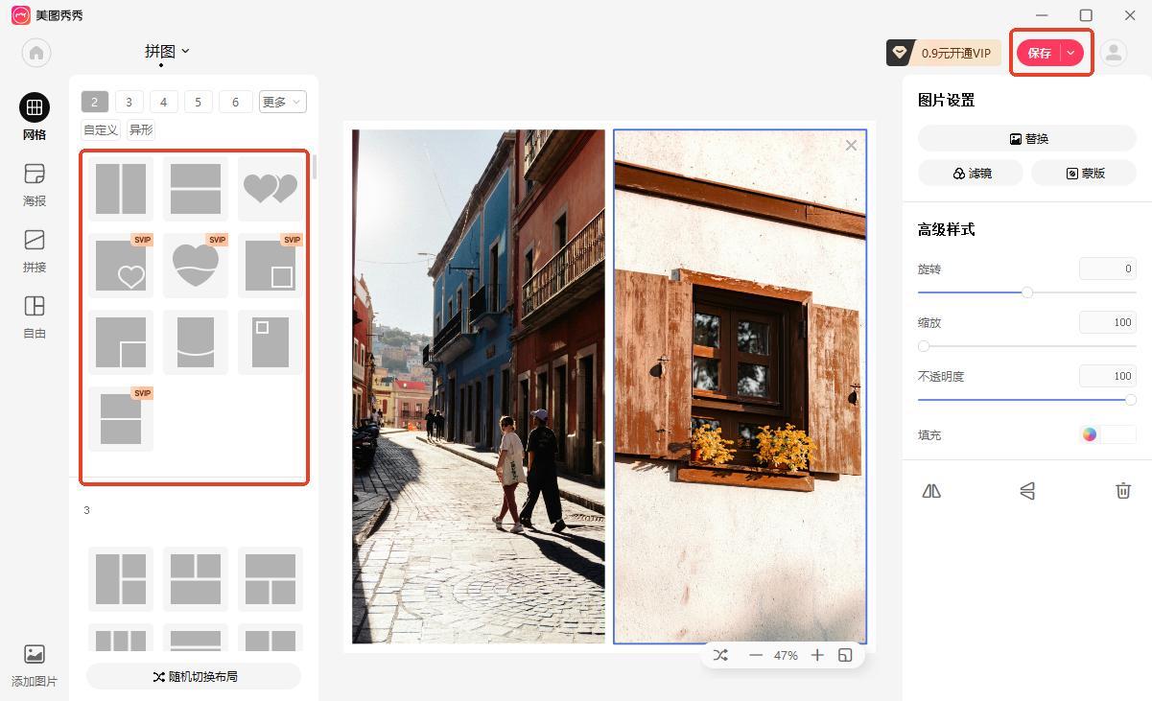Shuffle images using canvas shuffle icon

pos(721,655)
